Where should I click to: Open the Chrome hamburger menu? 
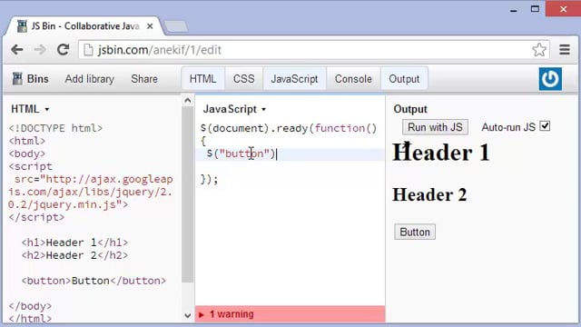click(565, 50)
